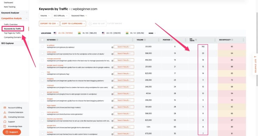258x136 pixels.
Task: Click the info icon beside Keywords by Traffic title
Action: coord(70,9)
